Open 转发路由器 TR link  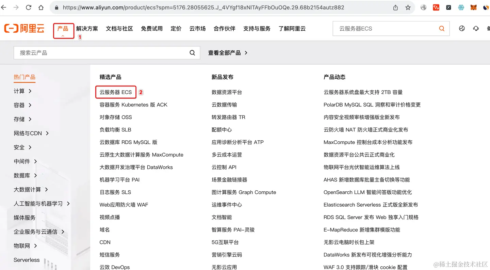[x=228, y=117]
